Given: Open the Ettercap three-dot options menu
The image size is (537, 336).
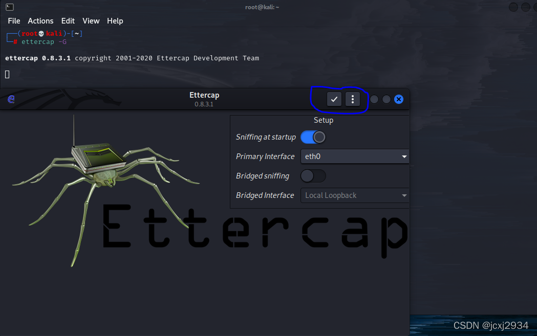Looking at the screenshot, I should click(352, 99).
